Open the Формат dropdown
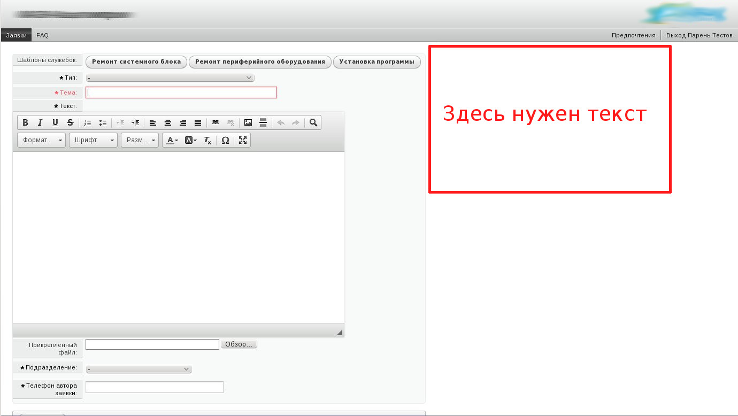The image size is (738, 416). coord(42,140)
